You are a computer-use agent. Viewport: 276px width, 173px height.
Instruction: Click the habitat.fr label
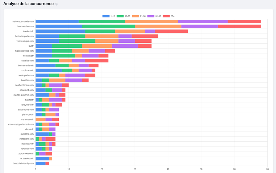click(29, 100)
